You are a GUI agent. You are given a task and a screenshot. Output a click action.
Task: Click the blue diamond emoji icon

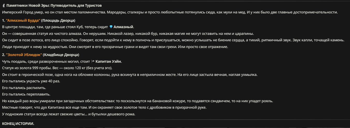point(111,27)
